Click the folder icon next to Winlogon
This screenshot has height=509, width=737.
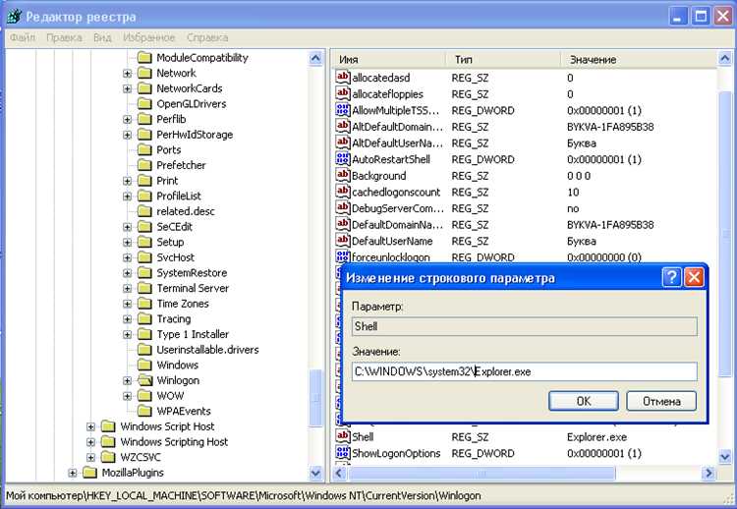coord(145,380)
